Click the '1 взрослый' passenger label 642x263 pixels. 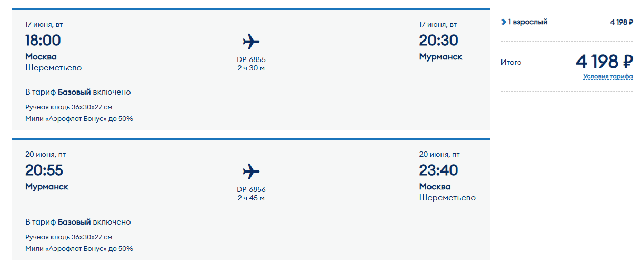528,22
